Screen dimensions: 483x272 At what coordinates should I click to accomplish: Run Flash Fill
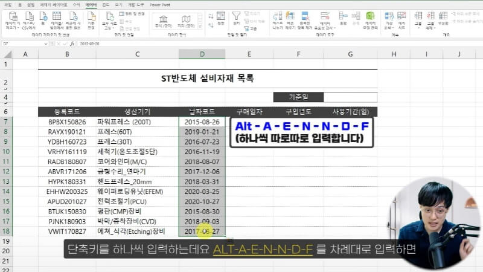[x=290, y=21]
